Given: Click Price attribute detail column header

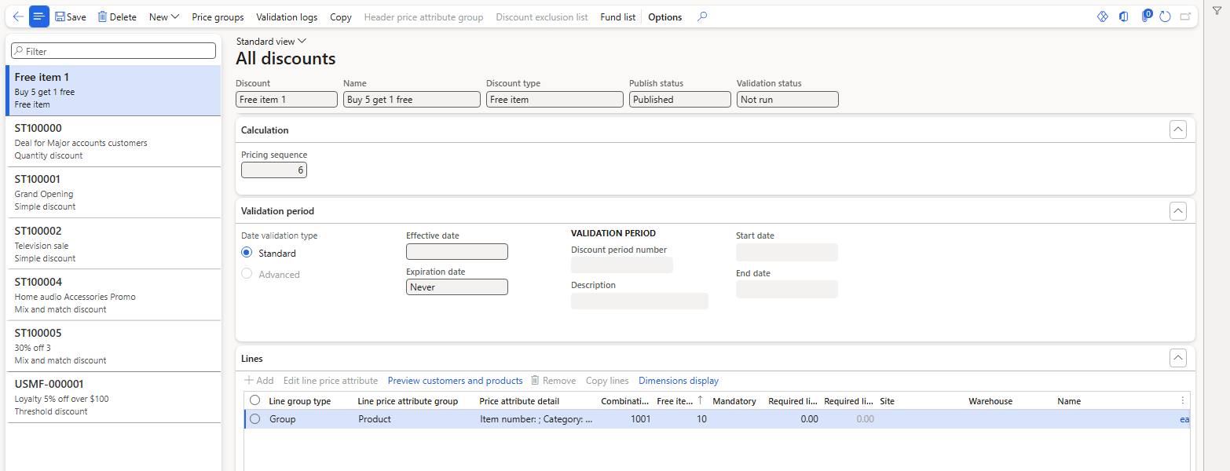Looking at the screenshot, I should click(519, 401).
